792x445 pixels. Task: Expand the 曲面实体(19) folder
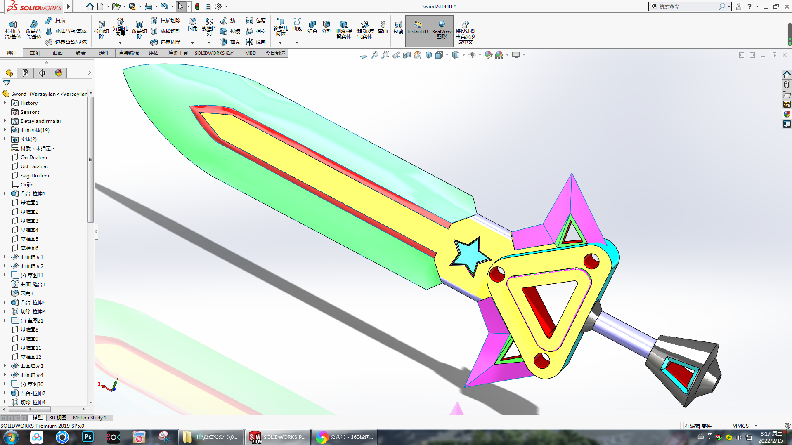(5, 130)
